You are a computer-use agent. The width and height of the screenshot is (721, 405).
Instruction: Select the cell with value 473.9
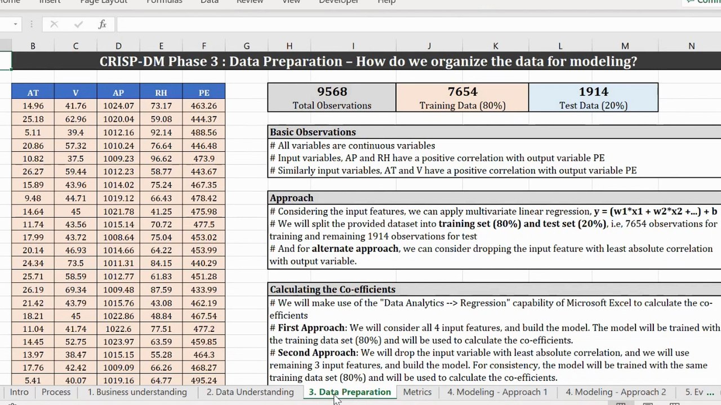pyautogui.click(x=204, y=159)
